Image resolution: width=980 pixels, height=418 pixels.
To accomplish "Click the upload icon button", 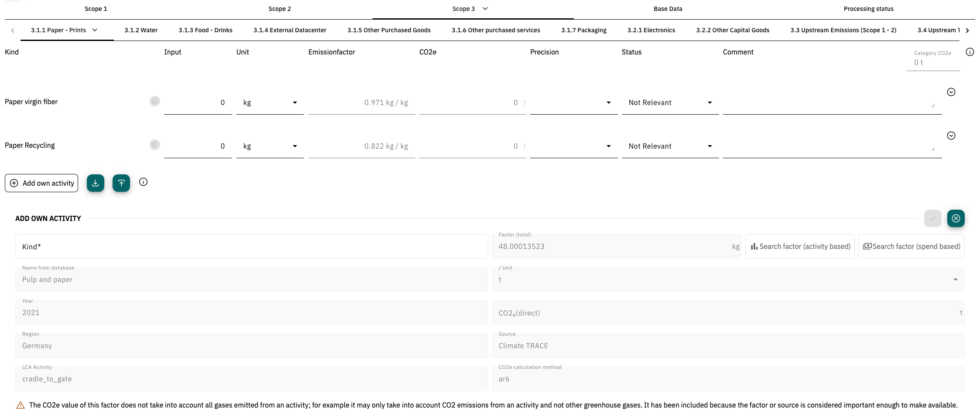I will click(121, 183).
